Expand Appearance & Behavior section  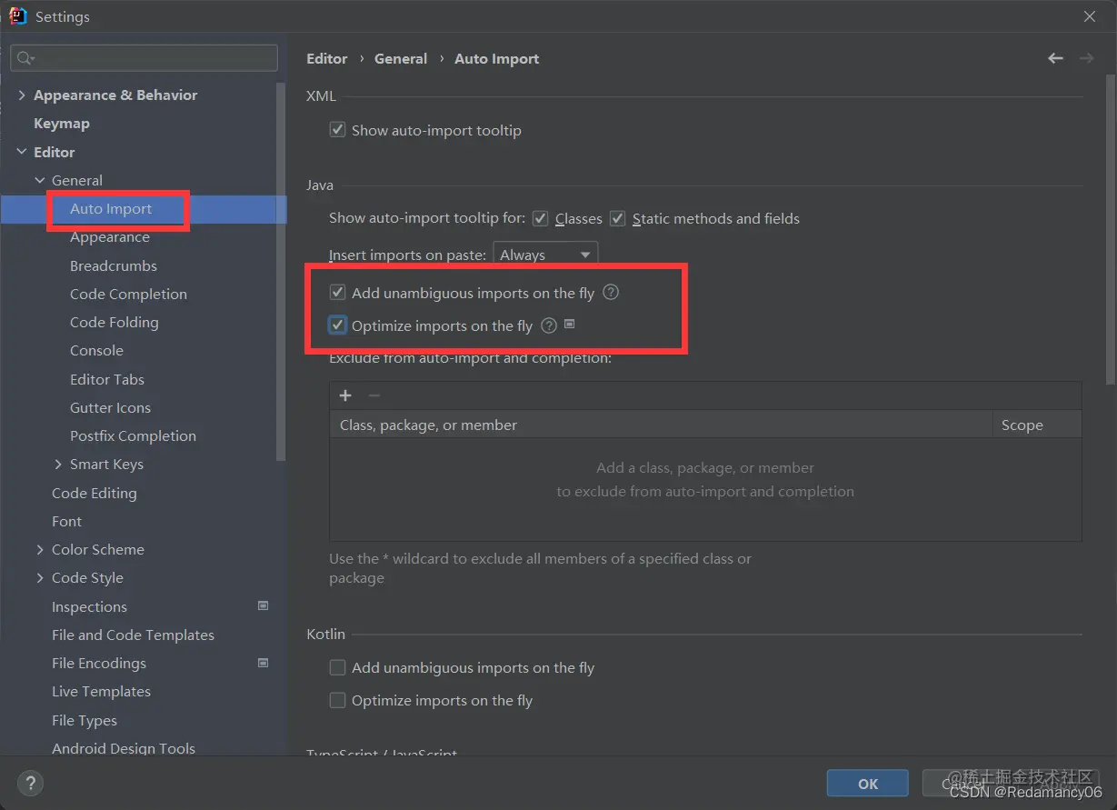click(22, 95)
